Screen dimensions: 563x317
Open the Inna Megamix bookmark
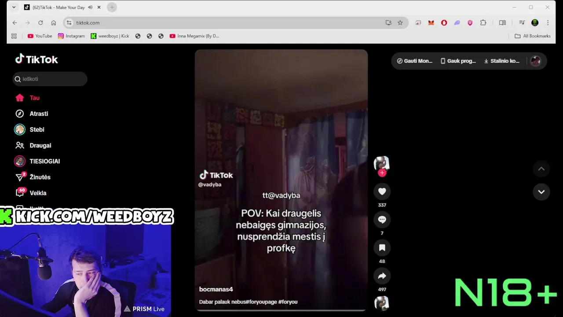click(194, 36)
